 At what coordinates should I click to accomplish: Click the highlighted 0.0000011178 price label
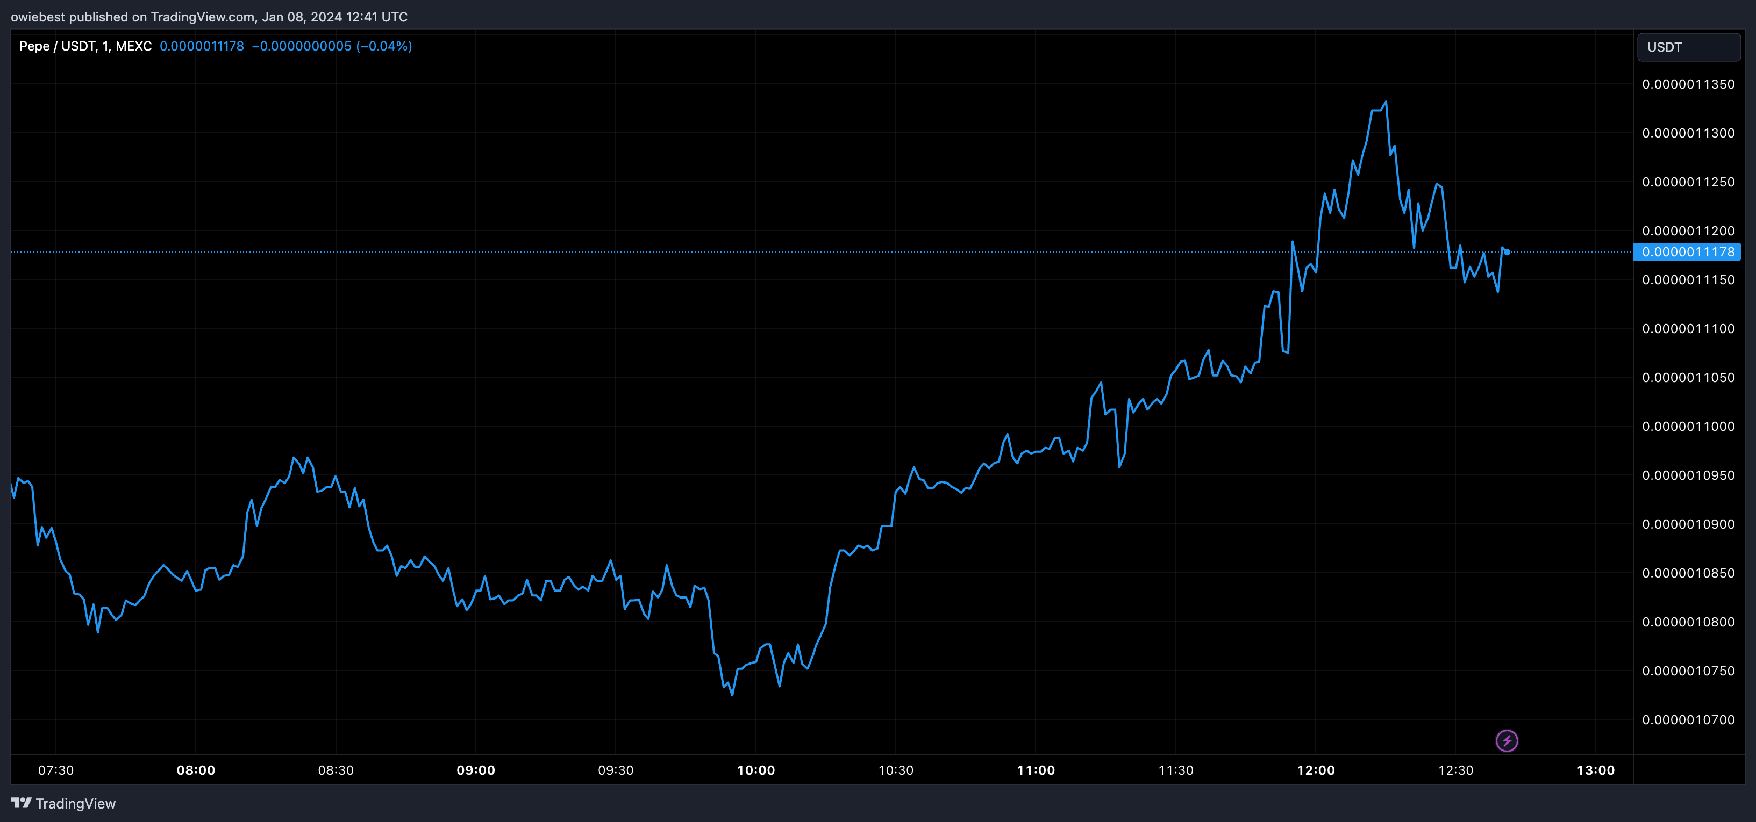(x=1688, y=252)
